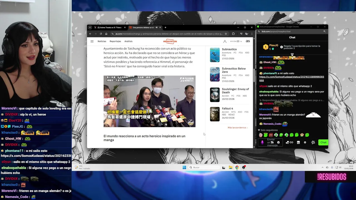Image resolution: width=356 pixels, height=200 pixels.
Task: Click username elnaboquehabla in Kick chat
Action: tap(269, 92)
